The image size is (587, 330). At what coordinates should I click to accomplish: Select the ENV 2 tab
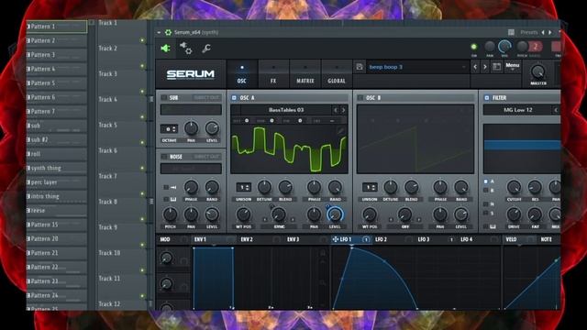click(247, 239)
